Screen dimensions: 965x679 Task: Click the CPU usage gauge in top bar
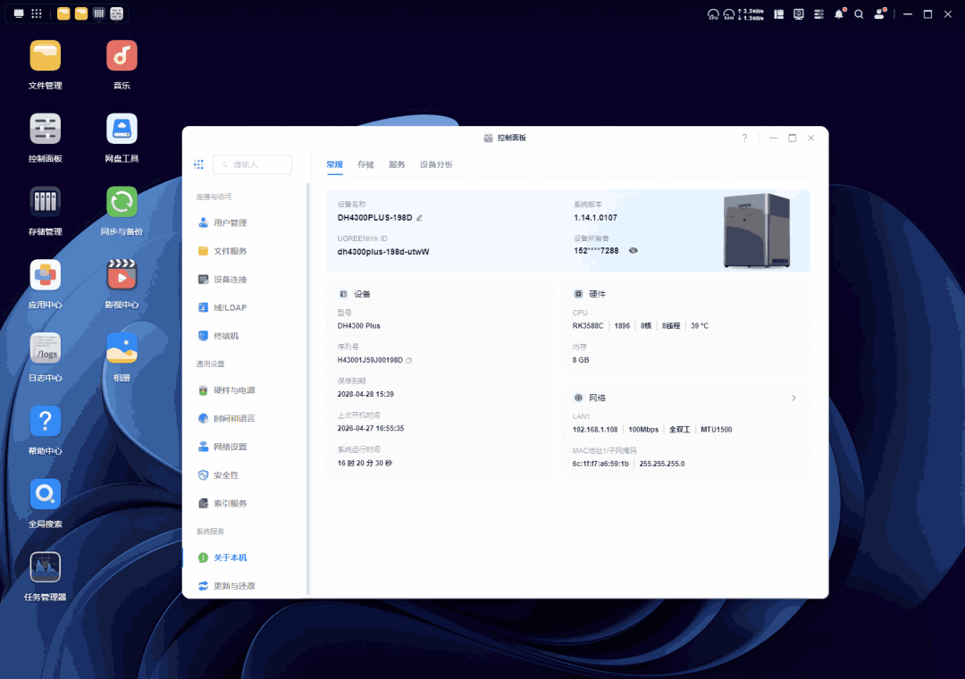pos(713,14)
